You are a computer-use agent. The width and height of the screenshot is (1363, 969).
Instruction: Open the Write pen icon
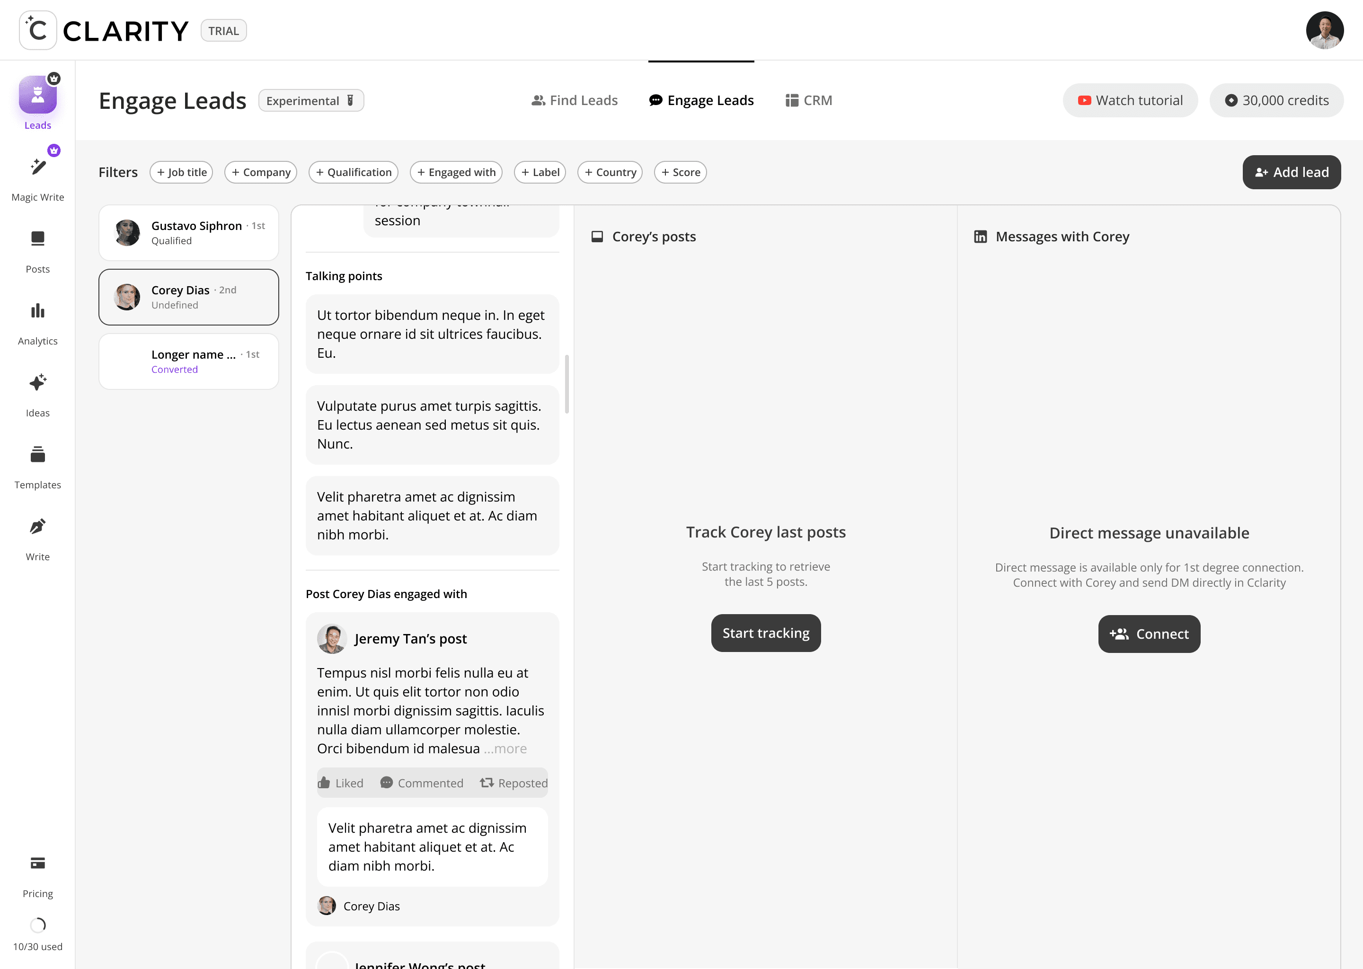click(x=37, y=527)
